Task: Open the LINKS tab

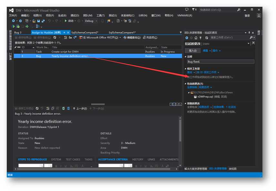Action: point(151,159)
